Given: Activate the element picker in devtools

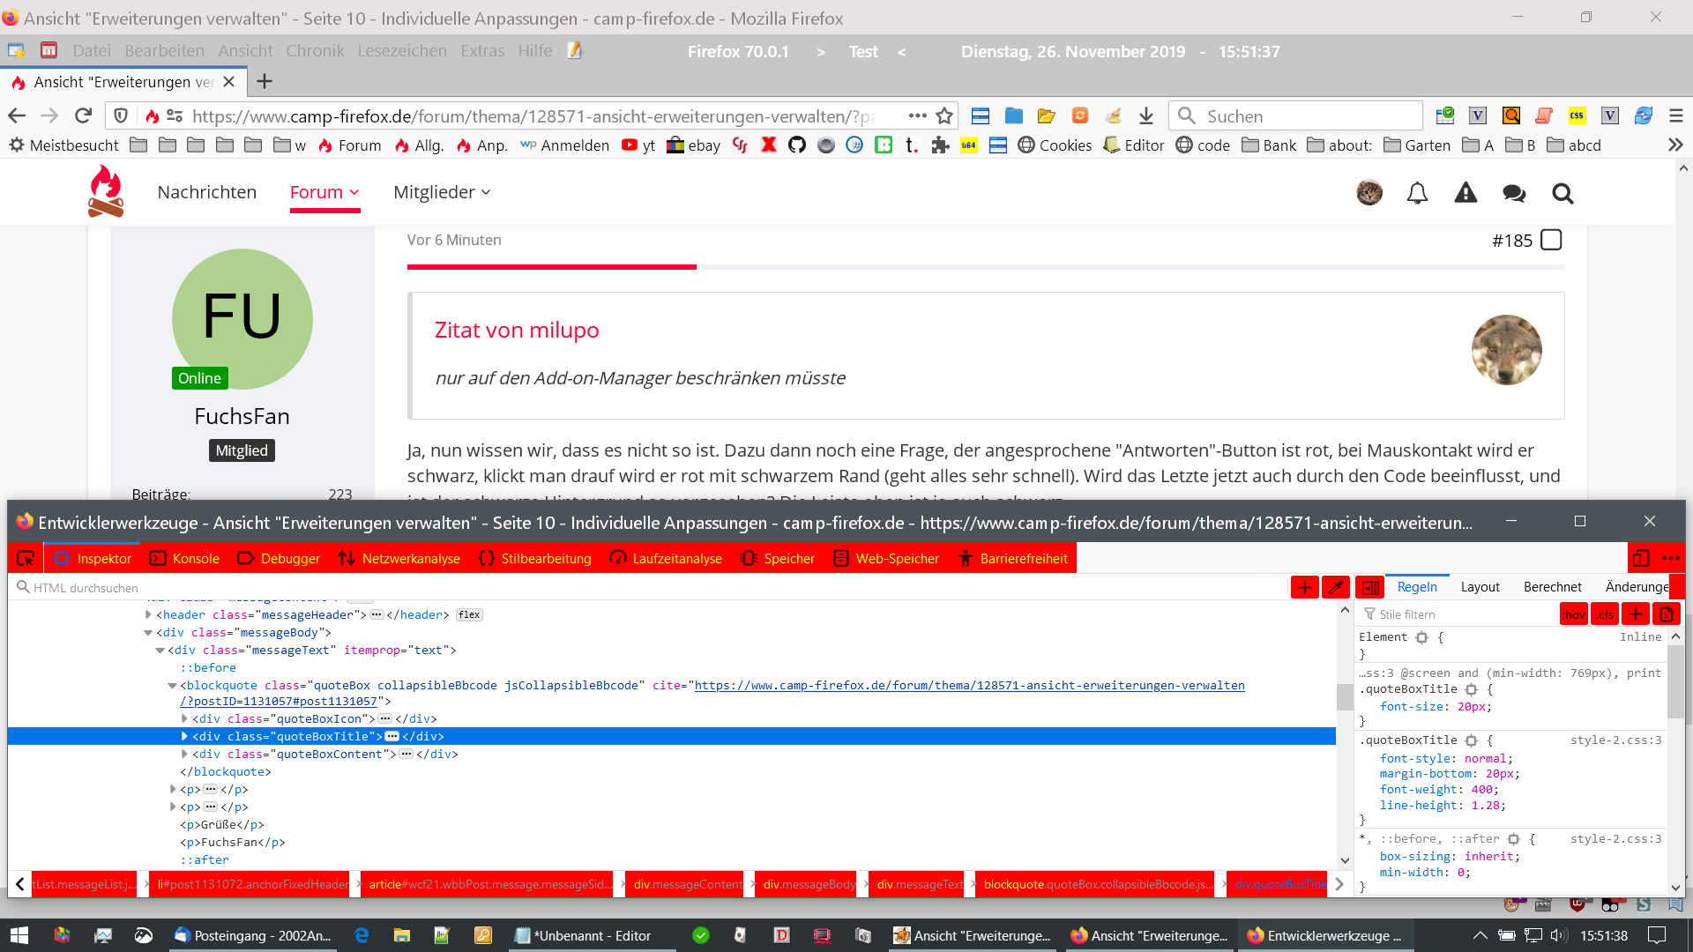Looking at the screenshot, I should tap(26, 559).
